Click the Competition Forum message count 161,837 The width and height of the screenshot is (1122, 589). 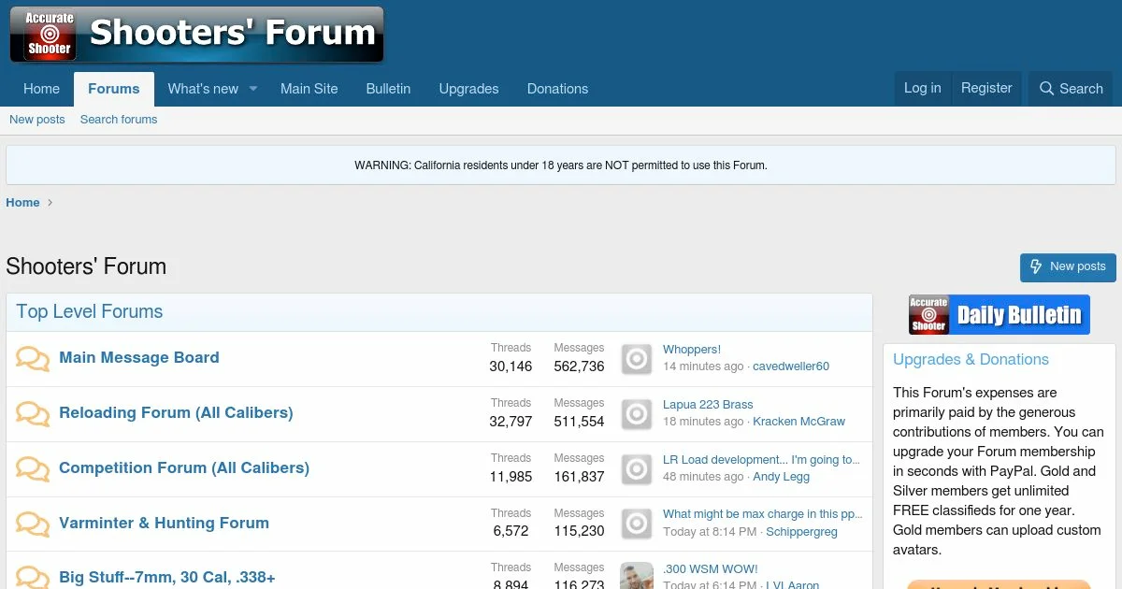[579, 477]
